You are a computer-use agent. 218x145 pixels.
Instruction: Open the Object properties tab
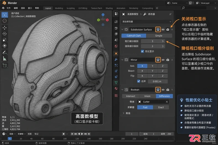(x=116, y=54)
